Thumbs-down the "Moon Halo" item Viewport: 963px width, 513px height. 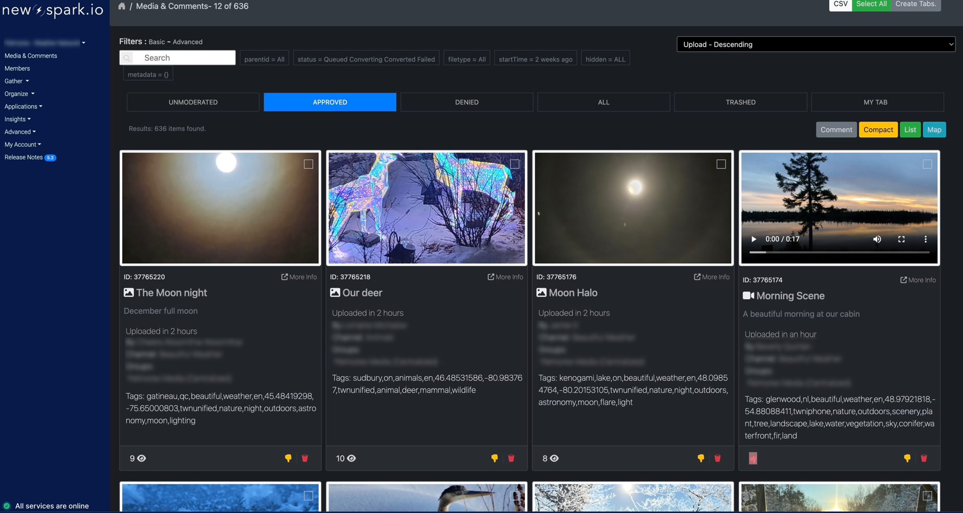700,458
